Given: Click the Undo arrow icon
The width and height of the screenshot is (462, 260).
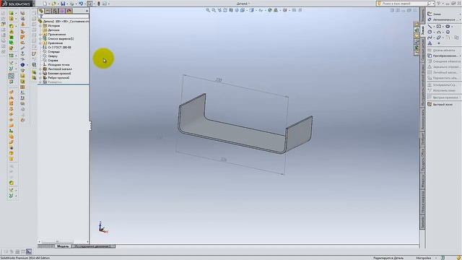Looking at the screenshot, I should (80, 4).
